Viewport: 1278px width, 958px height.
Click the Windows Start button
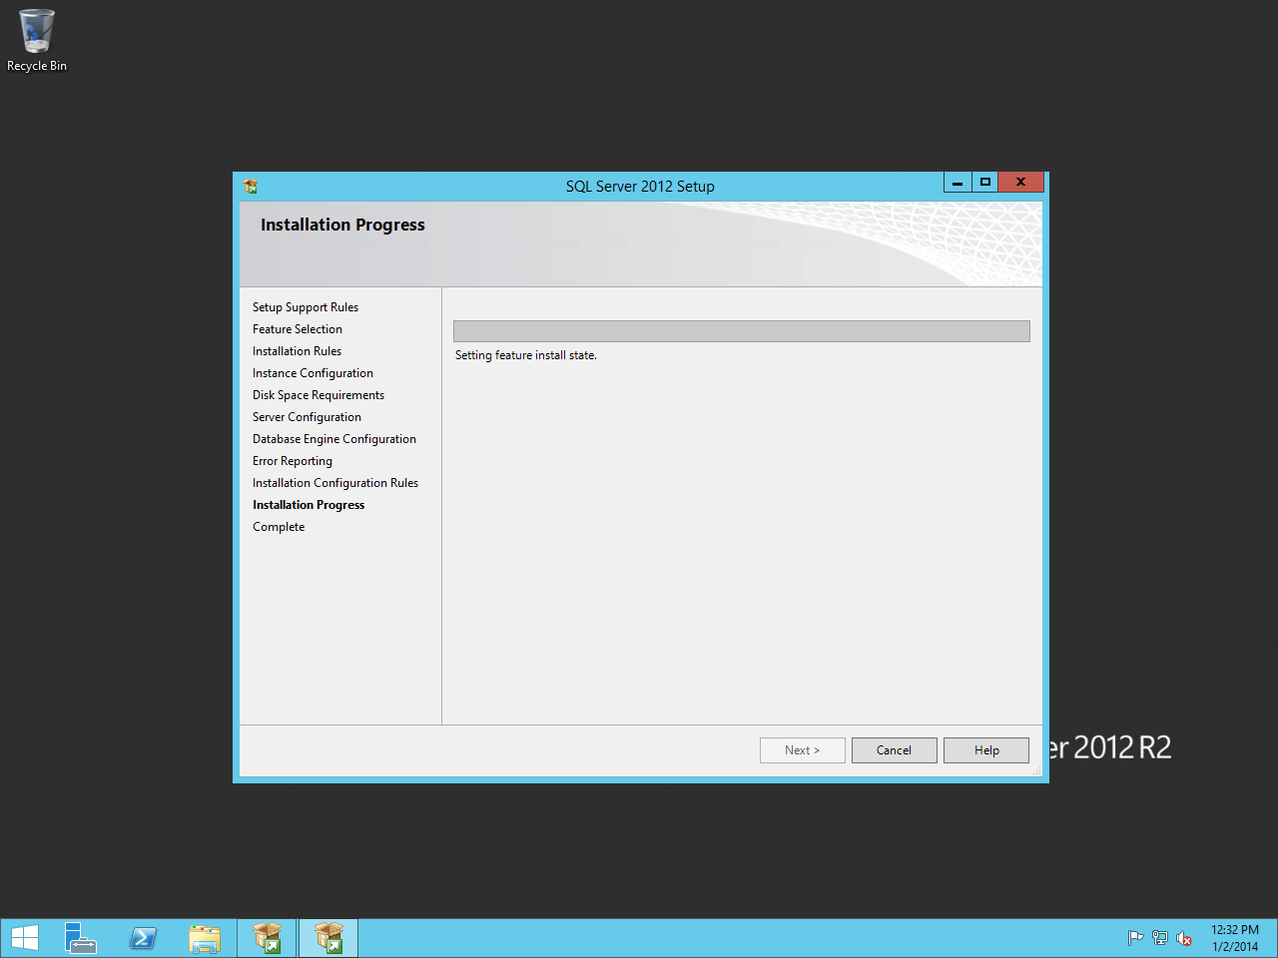click(25, 938)
